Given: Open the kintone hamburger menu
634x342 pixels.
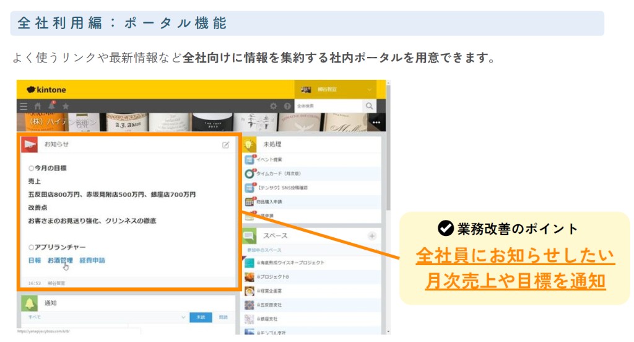Looking at the screenshot, I should point(24,107).
